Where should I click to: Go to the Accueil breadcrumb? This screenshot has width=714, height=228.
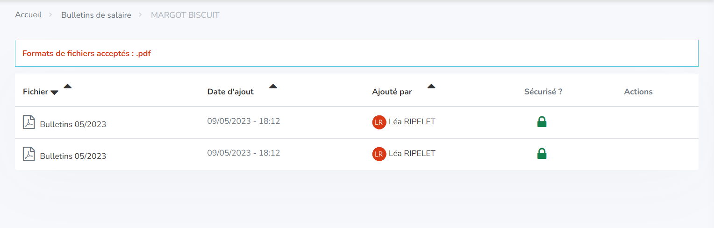28,15
